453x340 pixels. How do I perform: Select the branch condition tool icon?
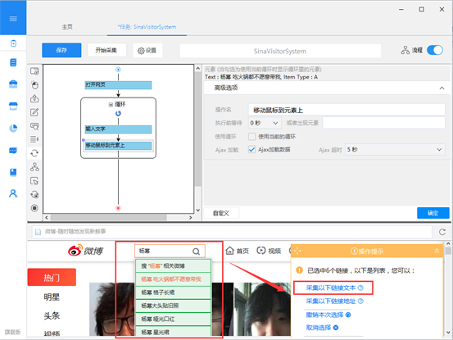click(34, 166)
